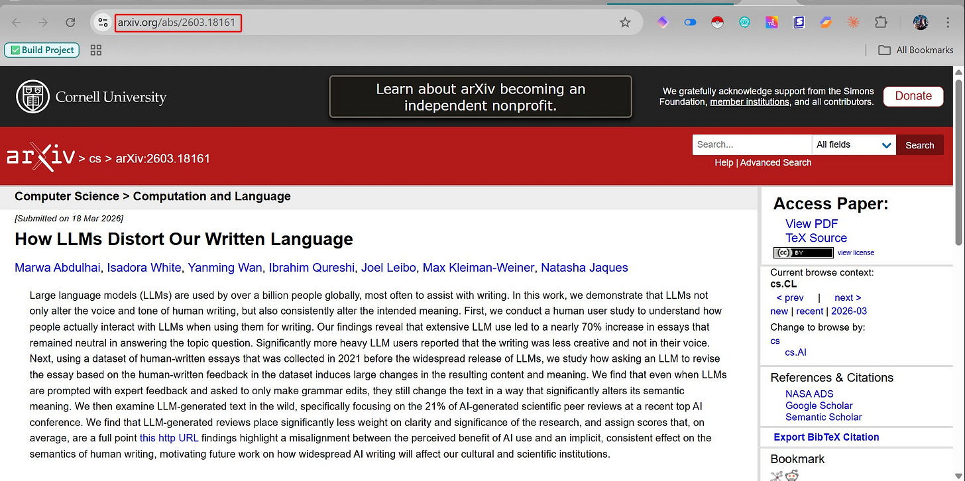Open Chrome's three-dot menu
965x481 pixels.
[948, 22]
